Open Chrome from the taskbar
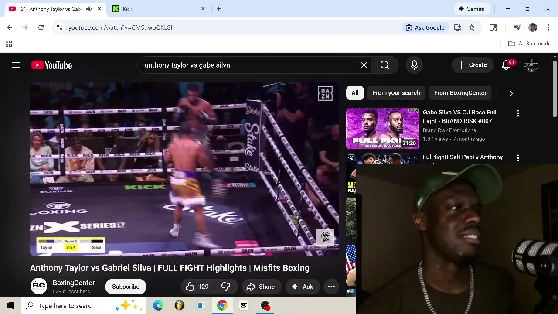Screen dimensions: 558x314 (222, 306)
